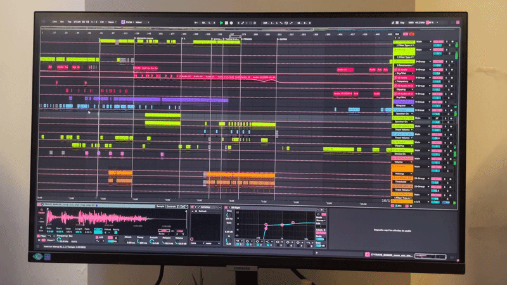Screen dimensions: 507x285
Task: Toggle the Punch-In switch icon
Action: click(x=281, y=23)
